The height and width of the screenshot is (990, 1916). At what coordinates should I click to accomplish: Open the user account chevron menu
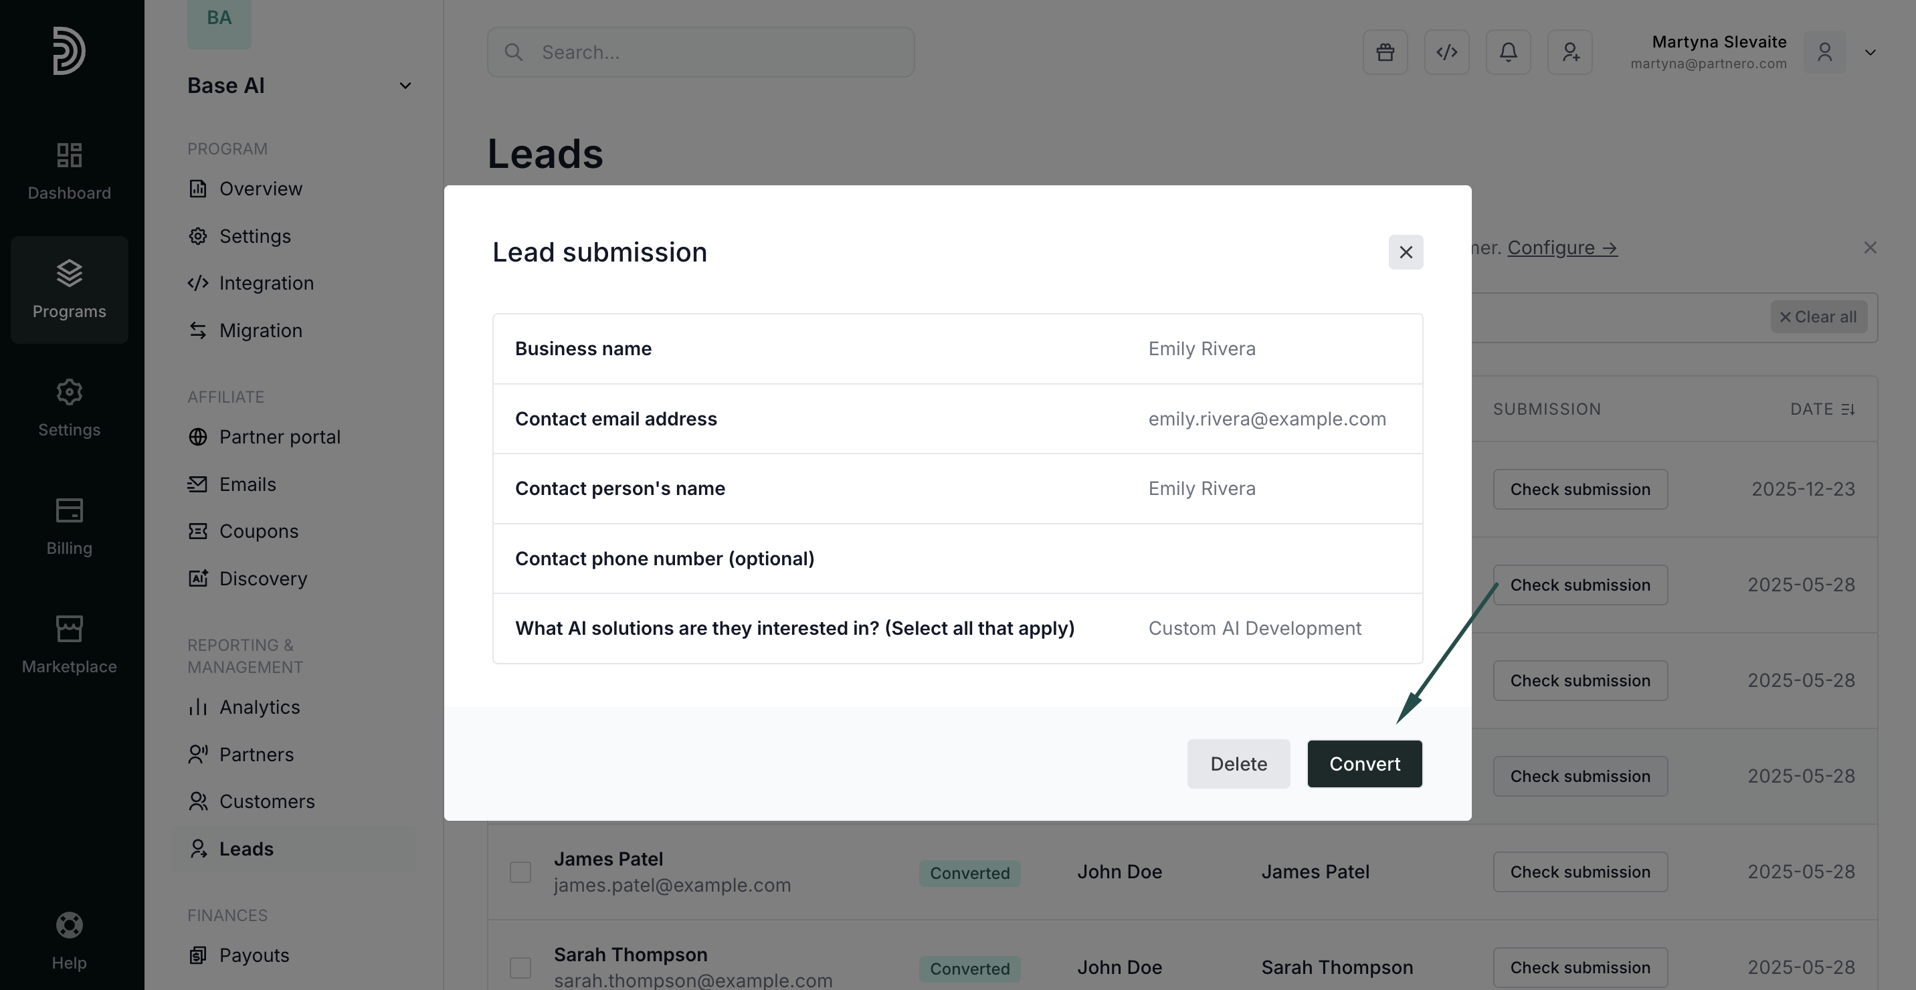coord(1870,53)
